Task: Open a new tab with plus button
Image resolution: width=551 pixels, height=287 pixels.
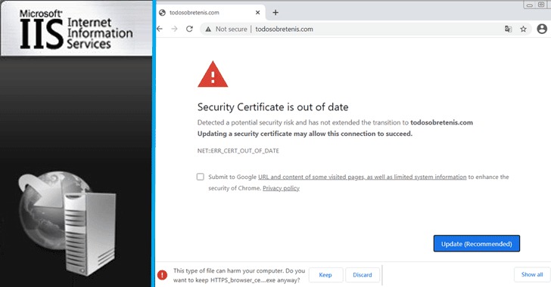Action: click(275, 13)
